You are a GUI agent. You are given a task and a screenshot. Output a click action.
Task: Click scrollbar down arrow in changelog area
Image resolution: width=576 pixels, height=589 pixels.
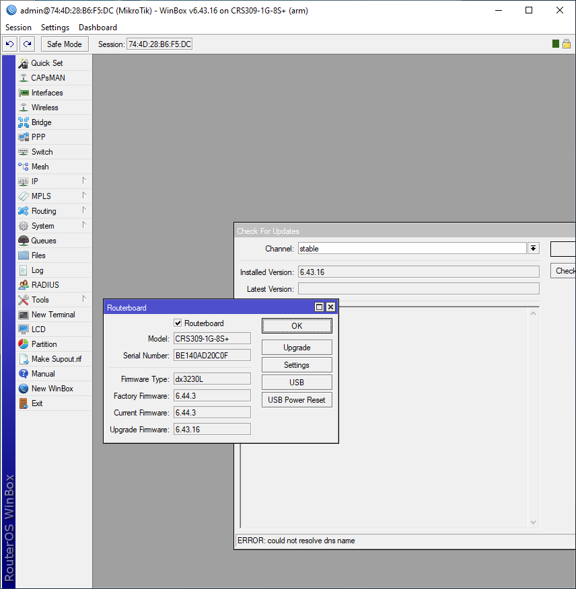click(x=533, y=522)
